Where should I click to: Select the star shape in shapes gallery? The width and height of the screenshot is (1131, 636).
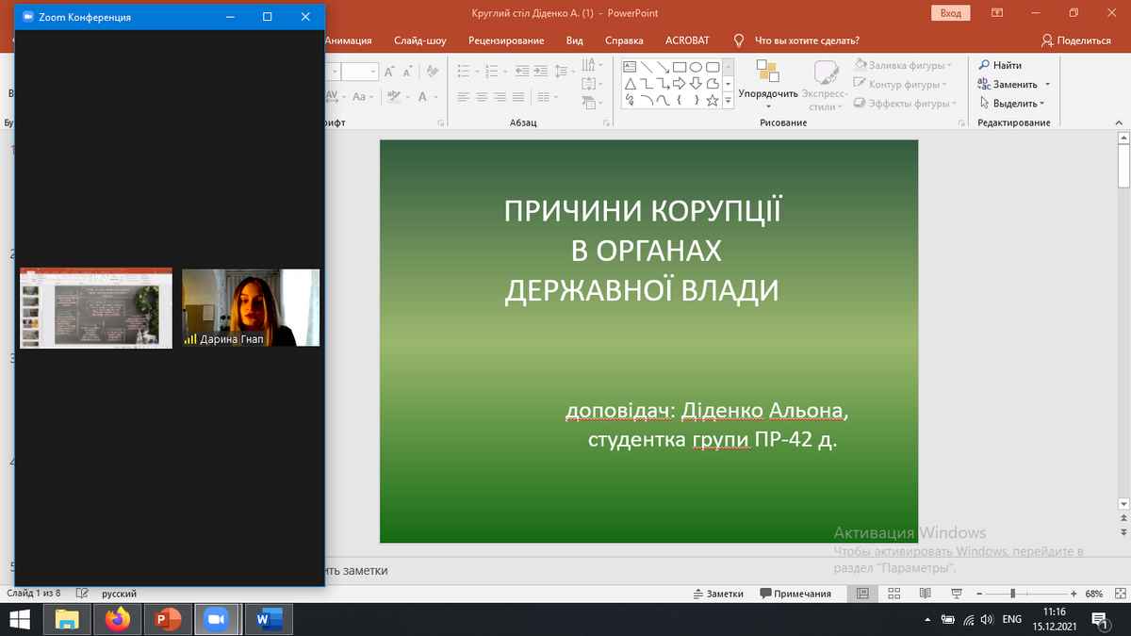coord(713,100)
